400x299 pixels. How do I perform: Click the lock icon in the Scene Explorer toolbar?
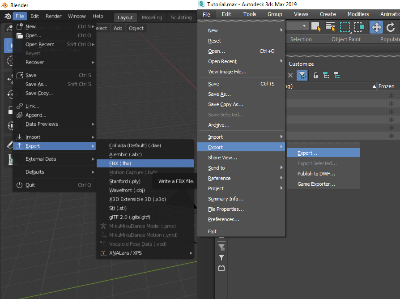(315, 75)
